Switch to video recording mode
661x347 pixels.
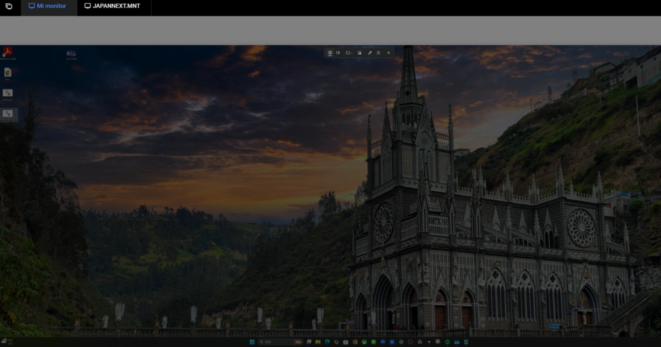(338, 53)
